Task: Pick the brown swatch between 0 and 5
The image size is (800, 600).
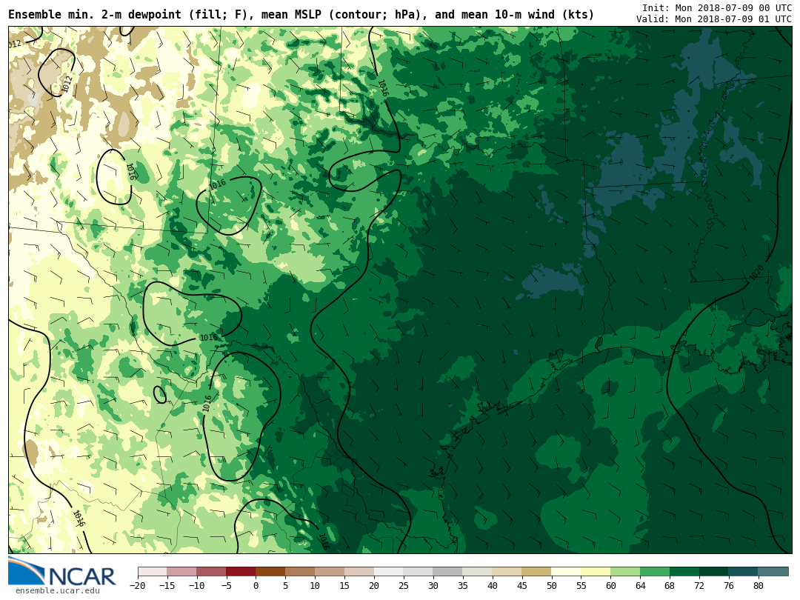Action: click(x=270, y=571)
